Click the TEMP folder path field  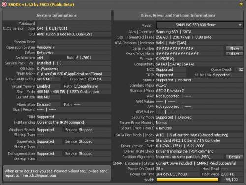coord(74,74)
